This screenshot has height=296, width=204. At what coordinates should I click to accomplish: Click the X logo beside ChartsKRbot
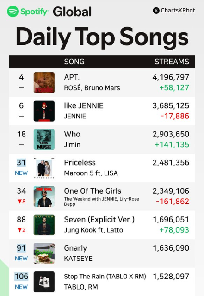coord(156,11)
